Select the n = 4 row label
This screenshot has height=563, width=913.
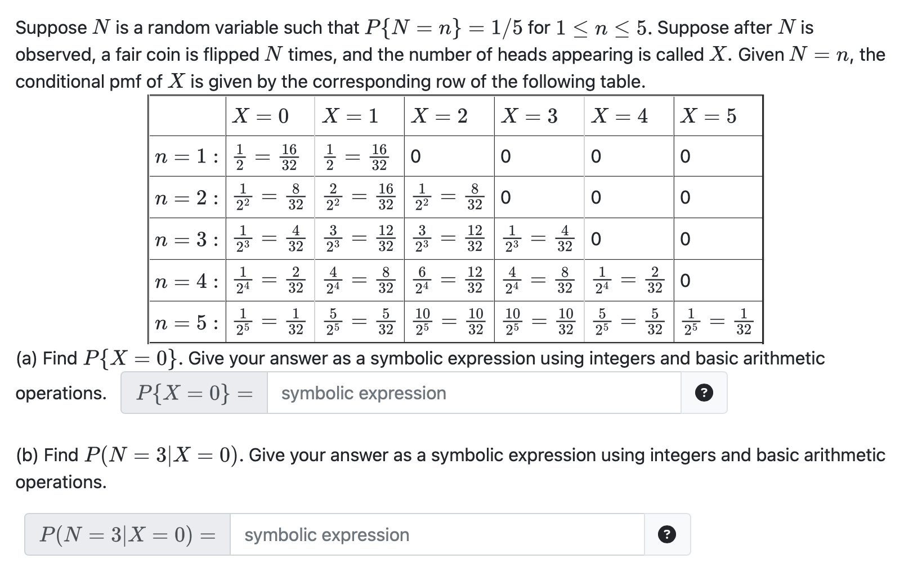coord(187,281)
